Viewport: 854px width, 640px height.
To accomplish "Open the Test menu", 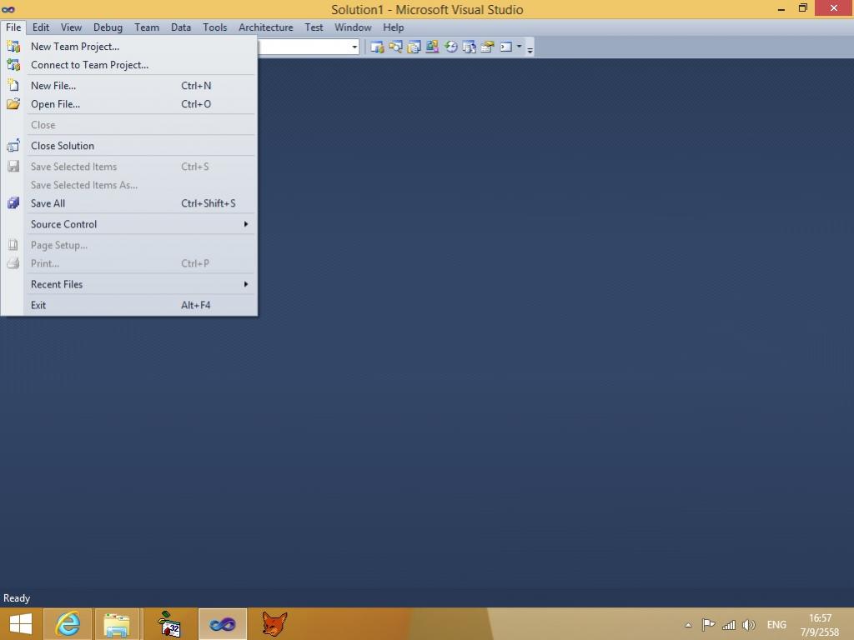I will [314, 27].
